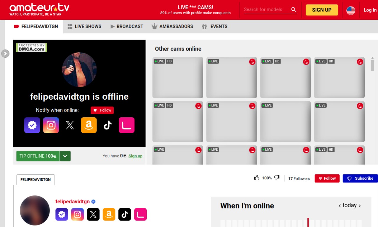Click the 17 Followers text
The image size is (378, 227).
[x=299, y=179]
